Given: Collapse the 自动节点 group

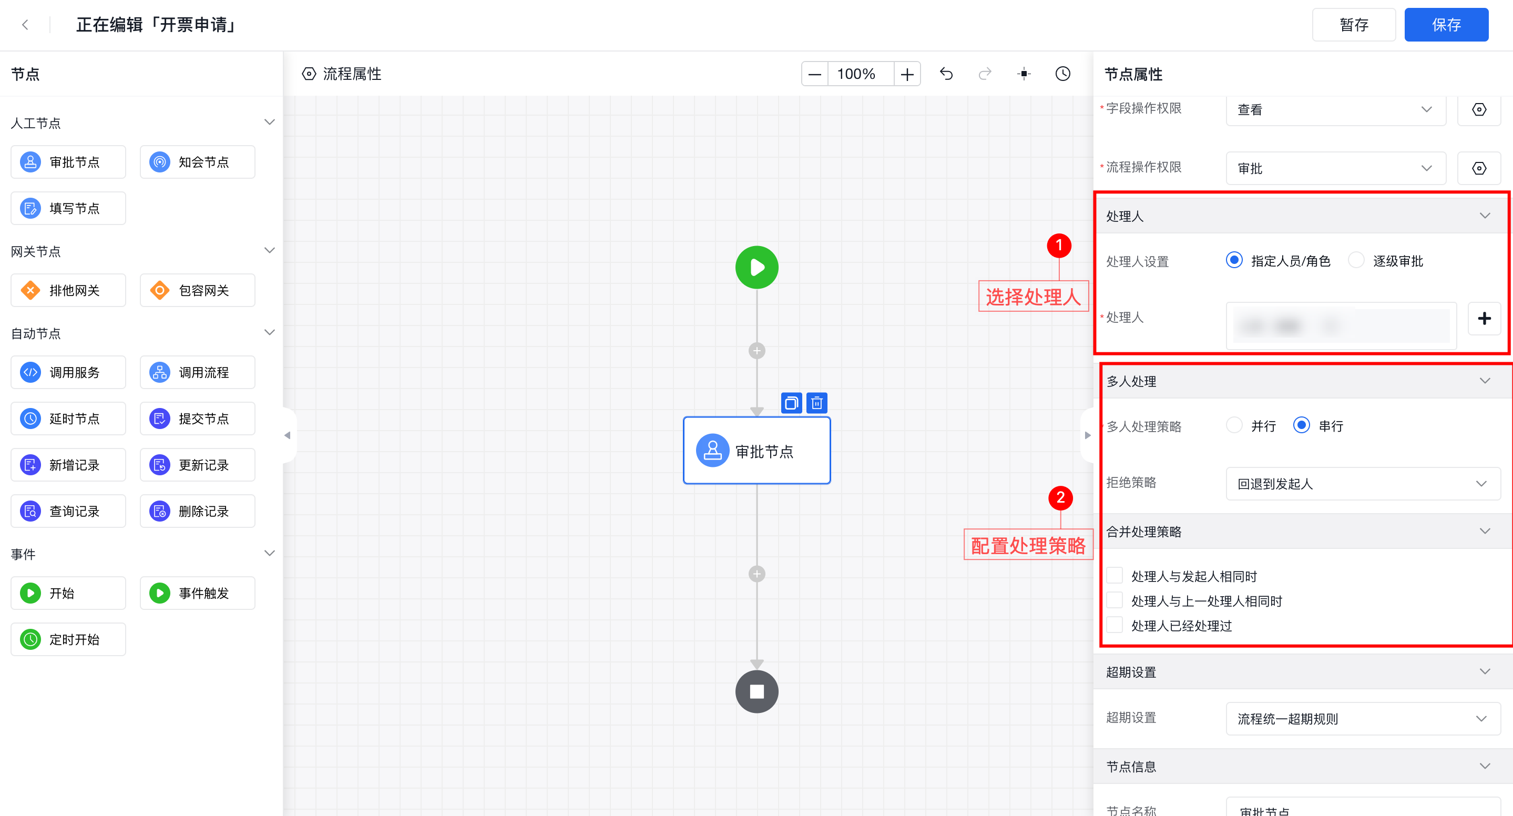Looking at the screenshot, I should 270,332.
